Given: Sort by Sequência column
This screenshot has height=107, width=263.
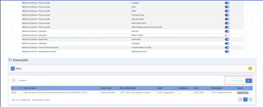Looking at the screenshot, I should [x=185, y=88].
